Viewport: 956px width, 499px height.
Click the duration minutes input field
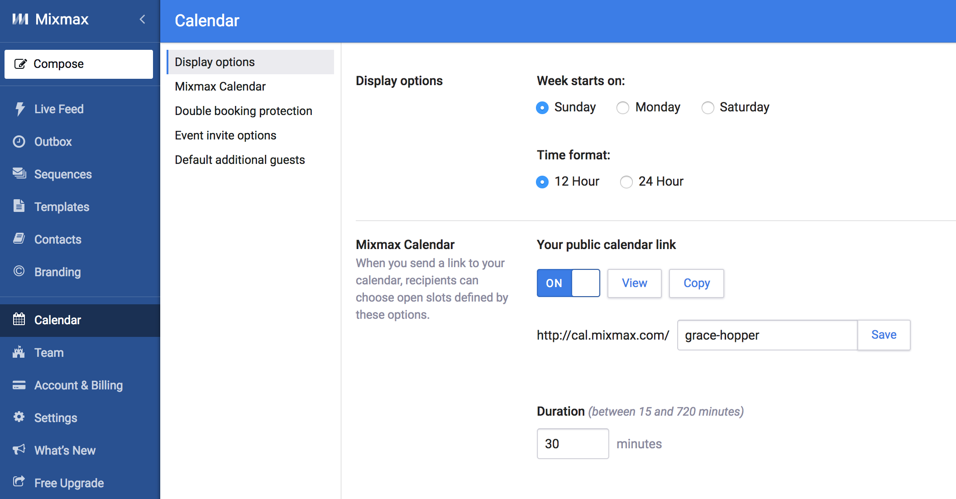pyautogui.click(x=573, y=444)
